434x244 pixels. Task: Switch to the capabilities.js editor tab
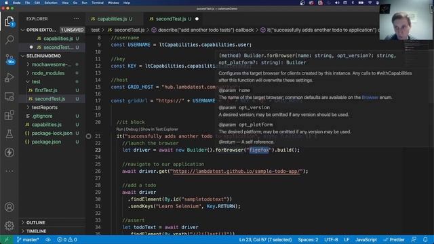pos(112,19)
